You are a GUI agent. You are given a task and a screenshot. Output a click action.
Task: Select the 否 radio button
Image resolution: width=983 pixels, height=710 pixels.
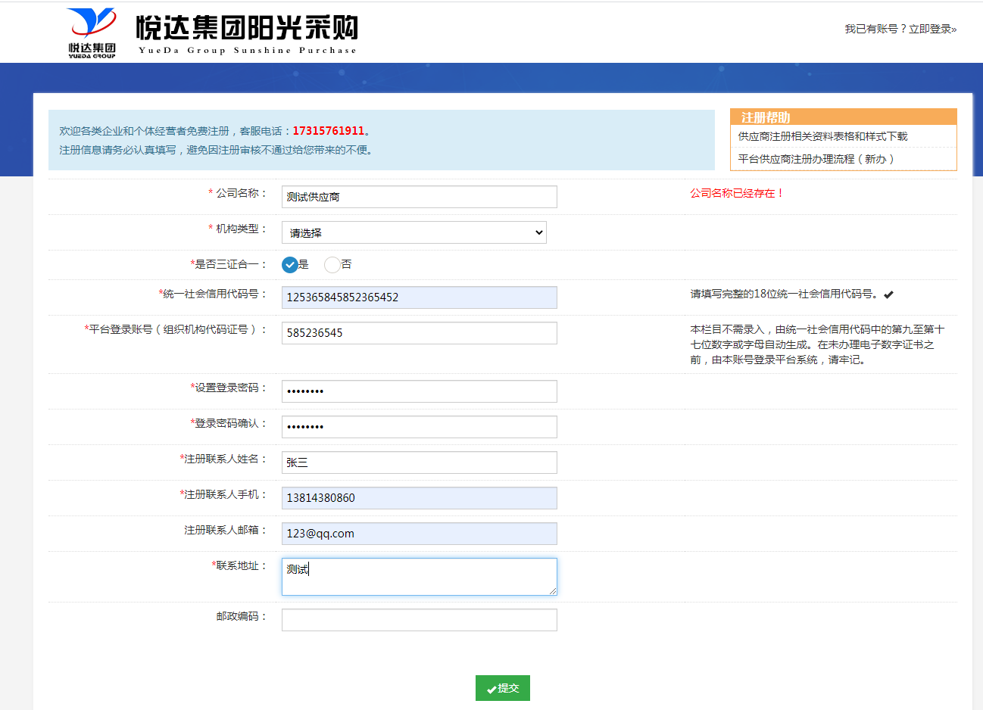(332, 265)
